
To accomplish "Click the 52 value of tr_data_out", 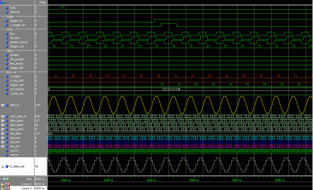I will coord(37,167).
